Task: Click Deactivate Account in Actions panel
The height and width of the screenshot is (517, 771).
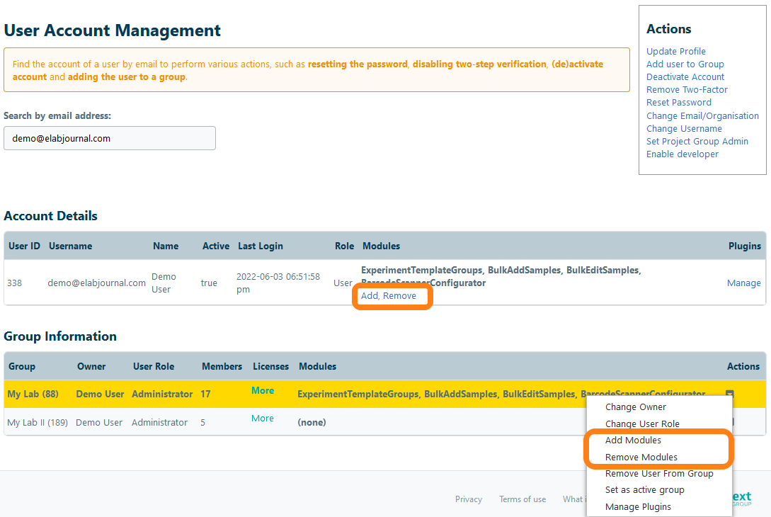Action: (x=685, y=77)
